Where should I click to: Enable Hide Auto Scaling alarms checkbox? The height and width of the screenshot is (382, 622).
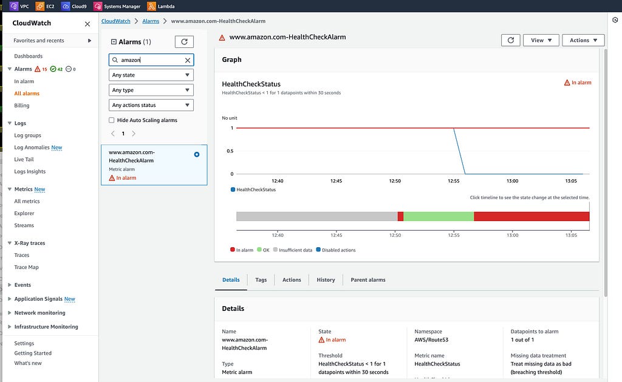112,120
